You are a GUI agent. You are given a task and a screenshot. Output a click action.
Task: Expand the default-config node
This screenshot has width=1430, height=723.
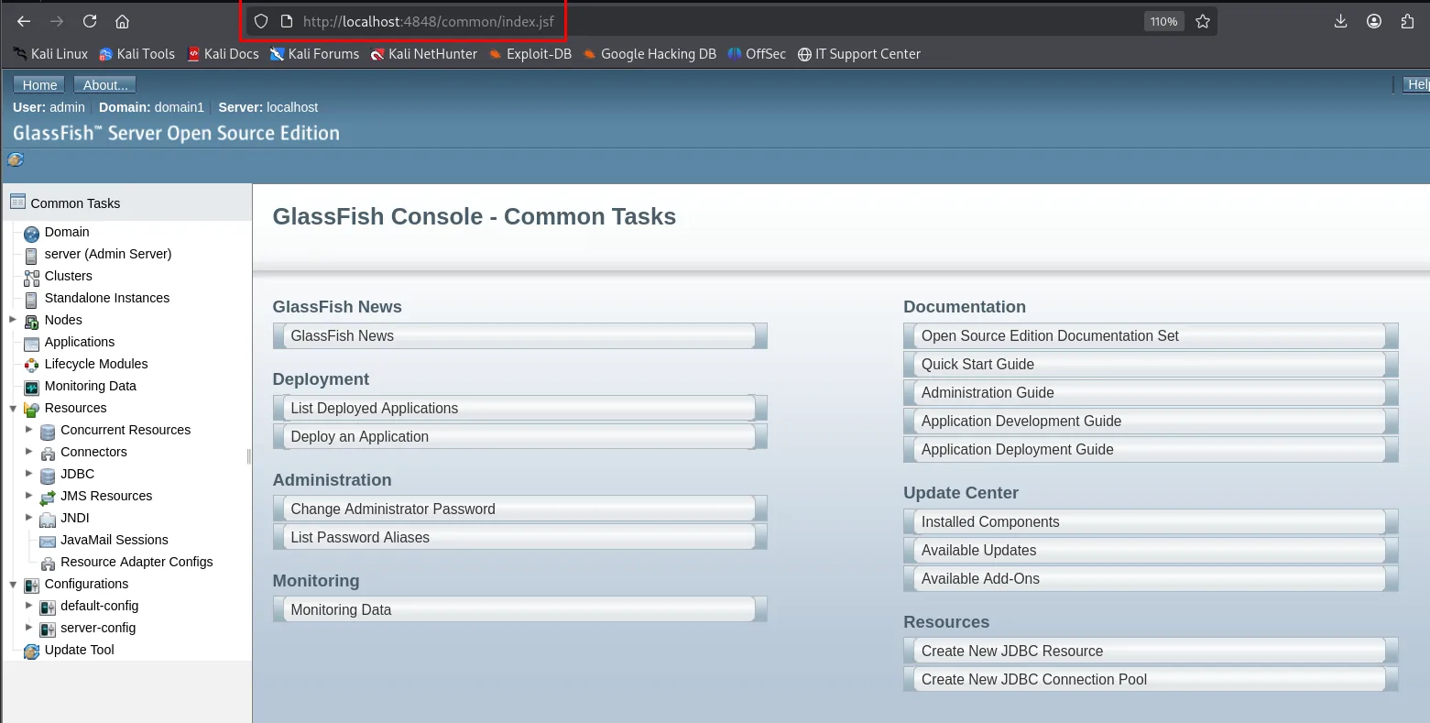click(x=29, y=606)
